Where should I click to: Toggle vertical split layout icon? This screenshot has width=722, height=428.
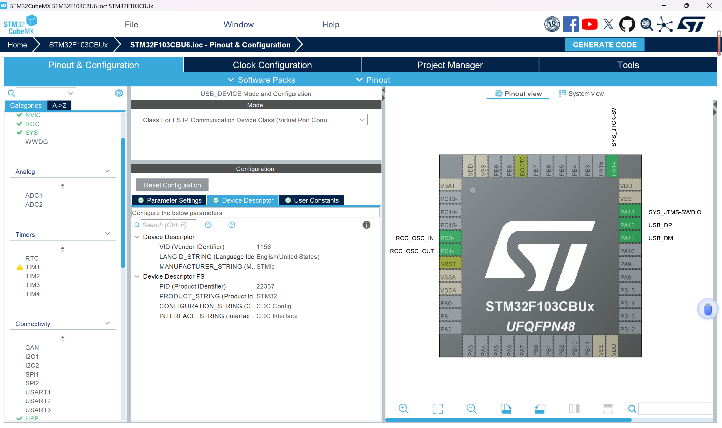pyautogui.click(x=574, y=409)
